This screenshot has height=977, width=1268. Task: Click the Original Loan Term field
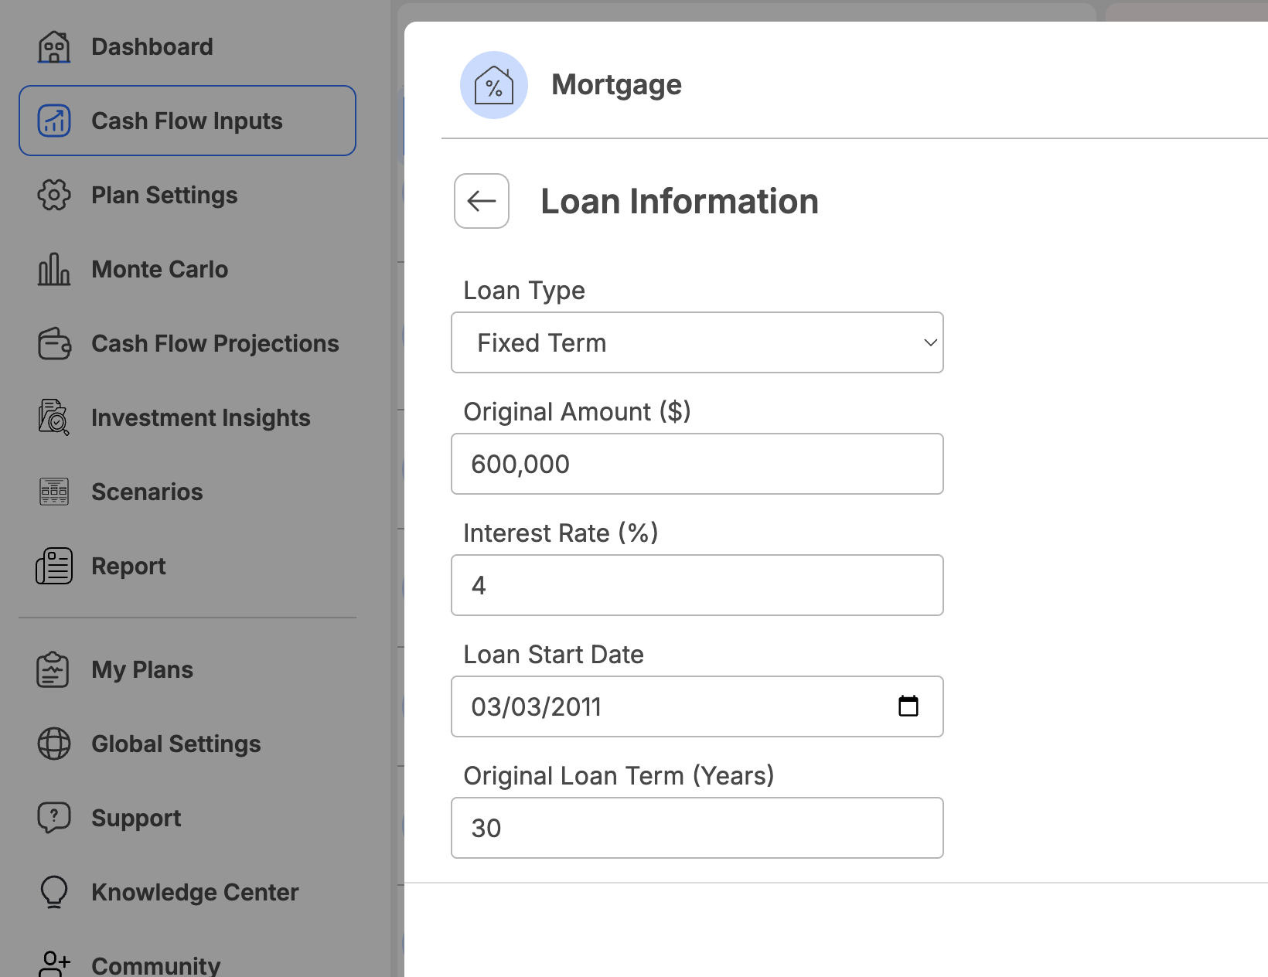(x=697, y=828)
